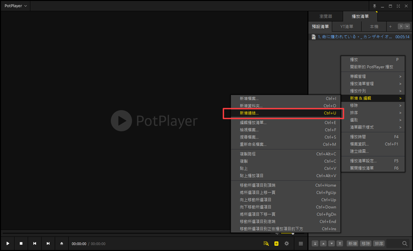Viewport: 413px width, 251px height.
Task: Open the playlist search icon in control bar
Action: (266, 243)
